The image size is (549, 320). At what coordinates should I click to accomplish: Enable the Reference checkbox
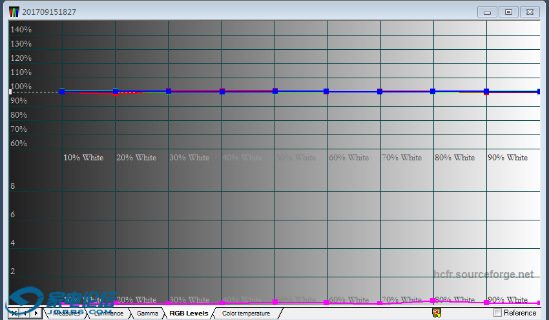tap(497, 313)
